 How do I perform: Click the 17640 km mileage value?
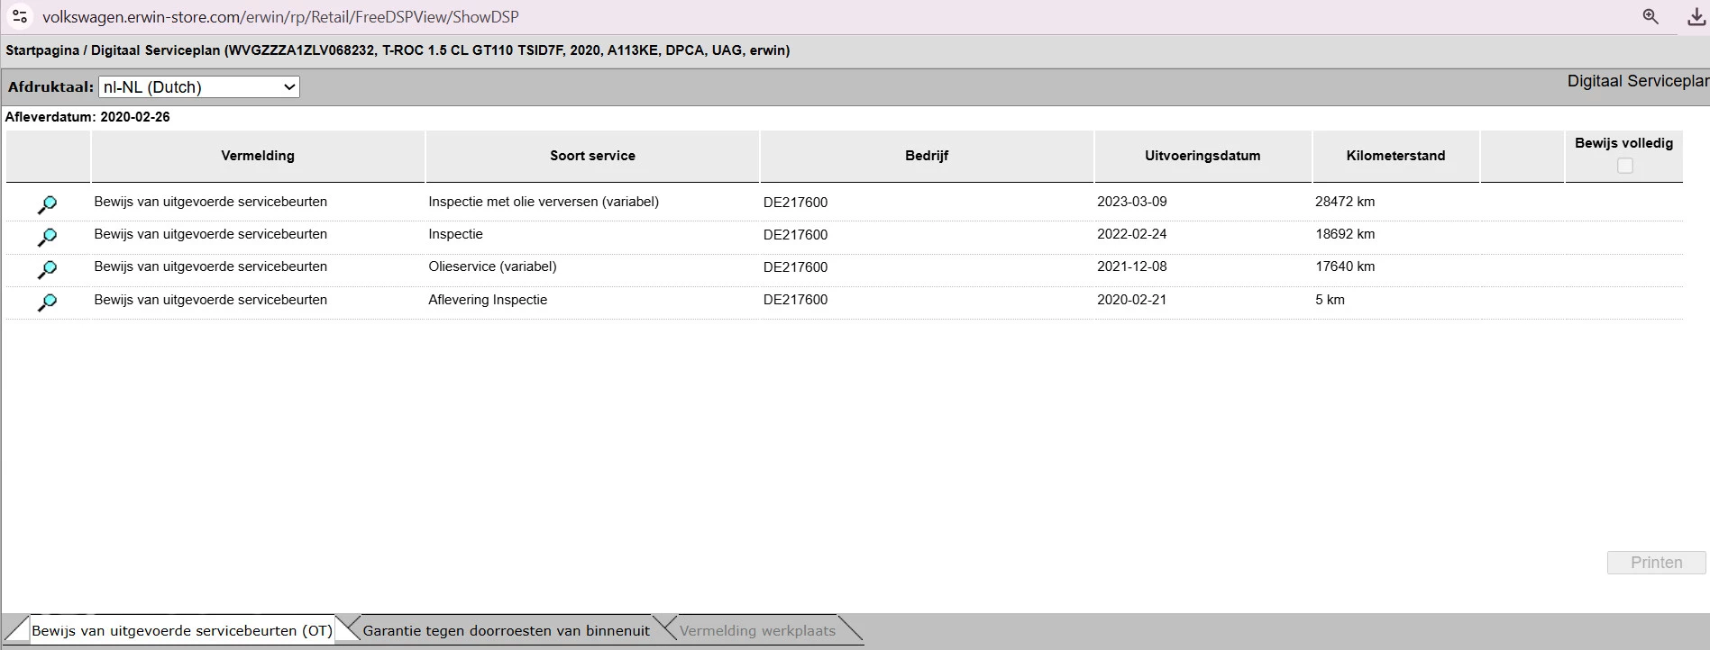[x=1345, y=266]
